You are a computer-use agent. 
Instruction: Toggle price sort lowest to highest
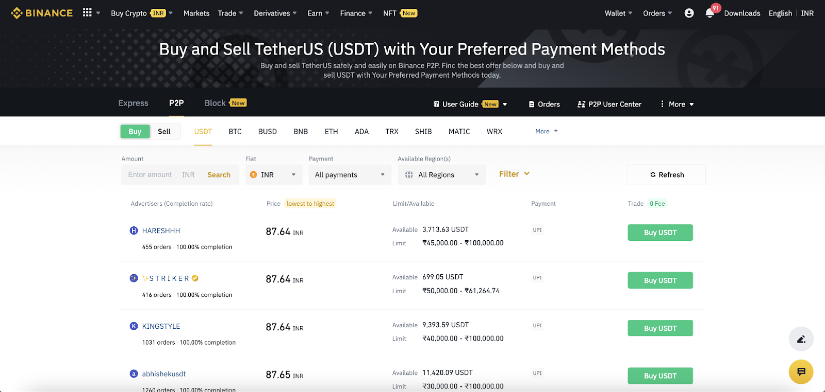tap(310, 204)
